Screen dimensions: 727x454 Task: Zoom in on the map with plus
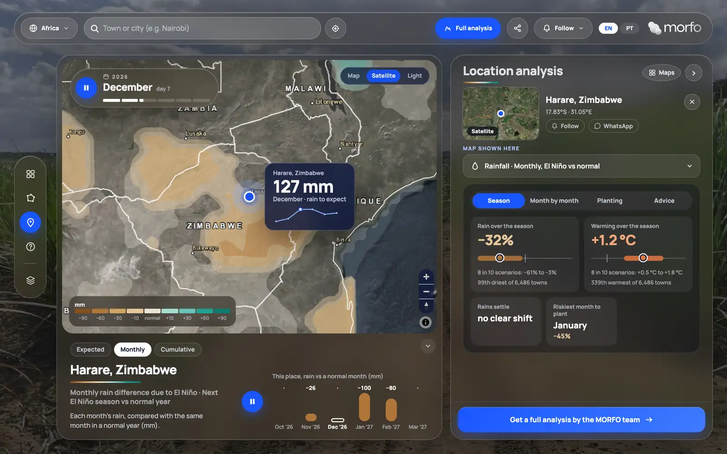[426, 276]
